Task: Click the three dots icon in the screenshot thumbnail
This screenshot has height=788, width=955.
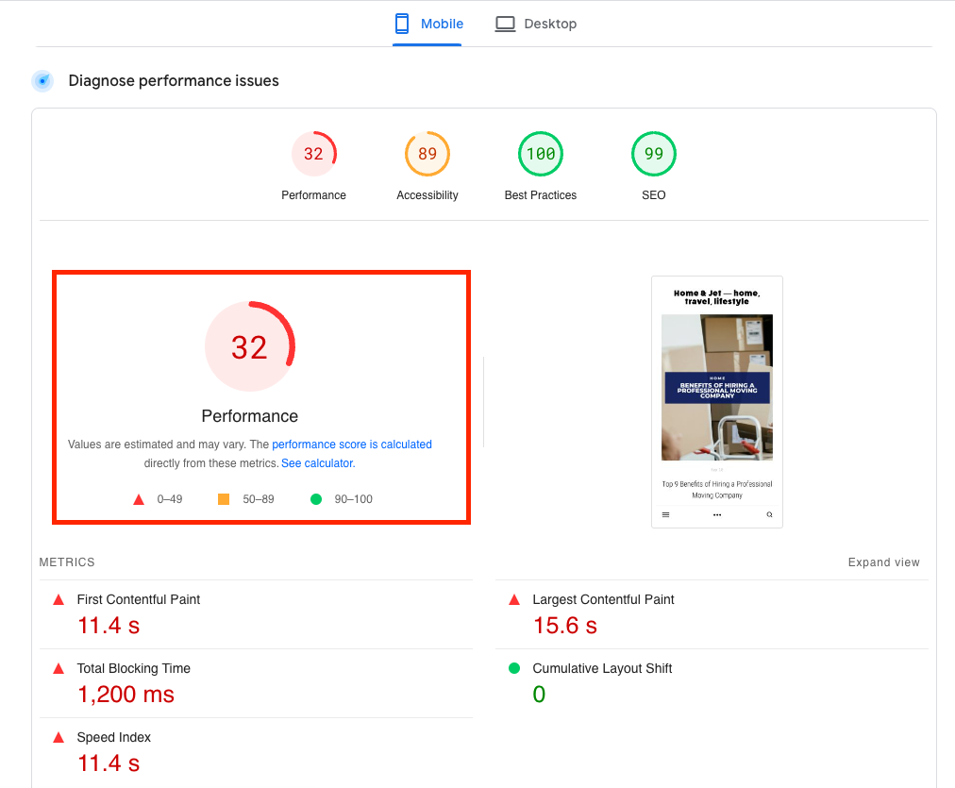Action: pos(717,514)
